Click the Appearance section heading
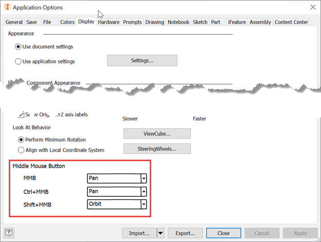 [x=21, y=33]
